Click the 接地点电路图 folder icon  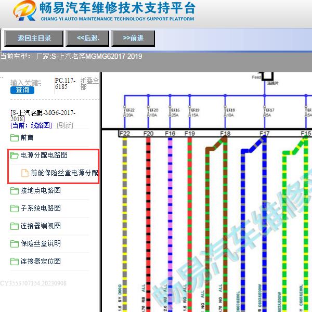(15, 191)
